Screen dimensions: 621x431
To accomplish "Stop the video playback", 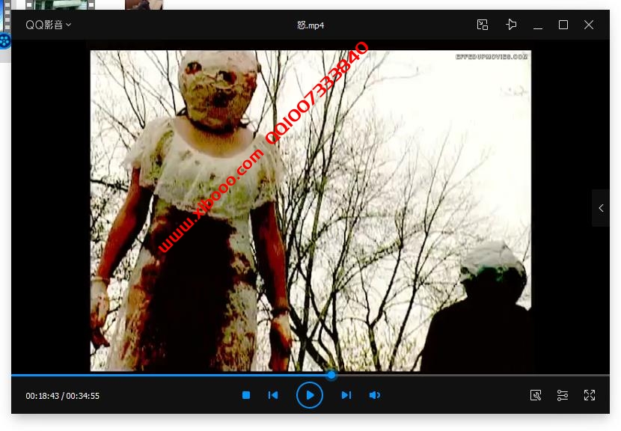I will 246,395.
